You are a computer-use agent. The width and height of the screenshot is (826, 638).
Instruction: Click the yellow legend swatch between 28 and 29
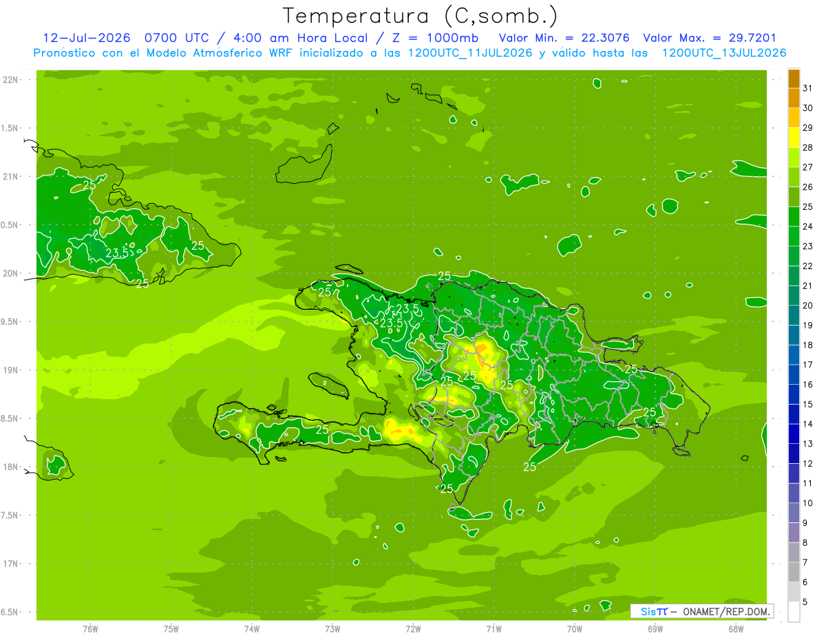[x=794, y=138]
